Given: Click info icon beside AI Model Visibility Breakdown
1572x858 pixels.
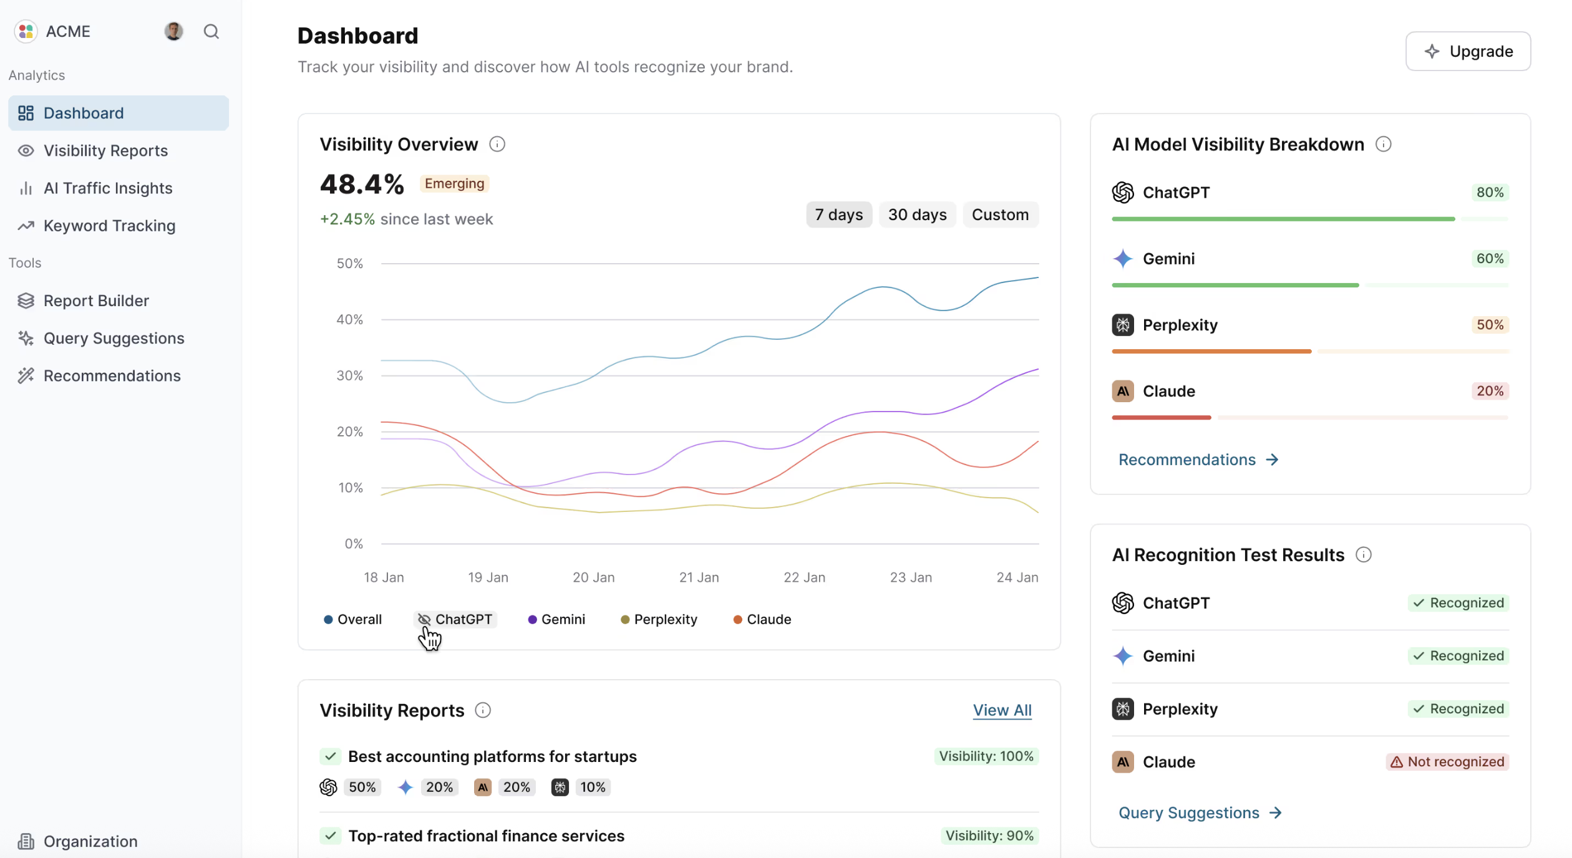Looking at the screenshot, I should tap(1383, 145).
